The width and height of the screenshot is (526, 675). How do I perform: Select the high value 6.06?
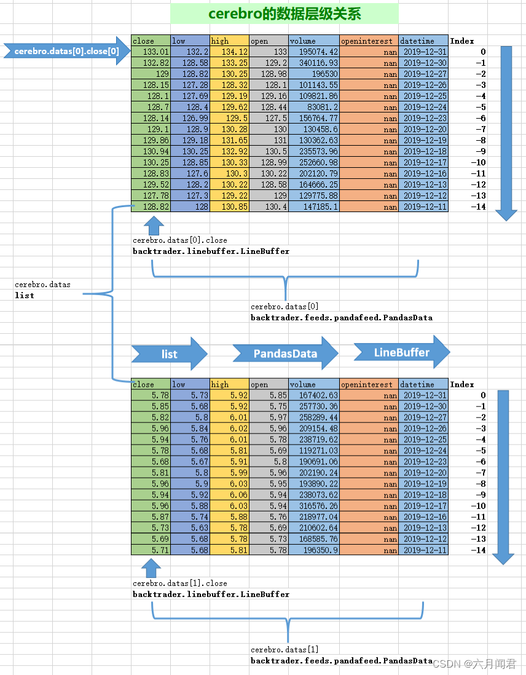(x=229, y=495)
